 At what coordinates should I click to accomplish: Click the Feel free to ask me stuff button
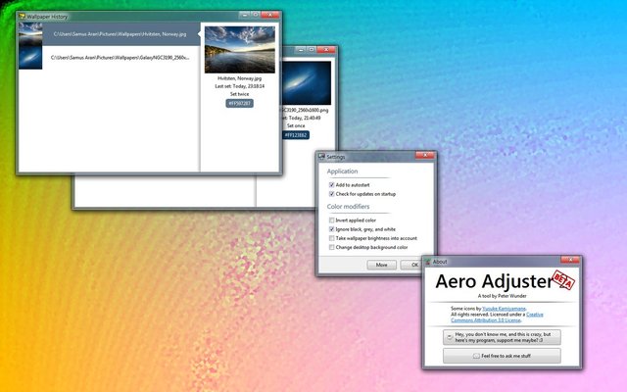[501, 356]
